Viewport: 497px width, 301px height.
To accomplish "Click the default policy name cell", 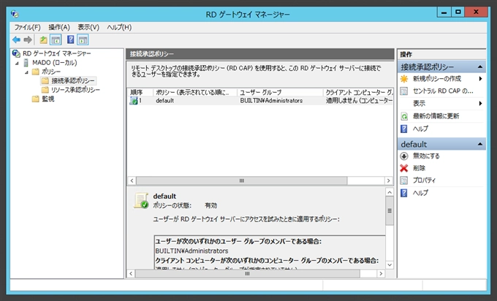I will (x=165, y=101).
